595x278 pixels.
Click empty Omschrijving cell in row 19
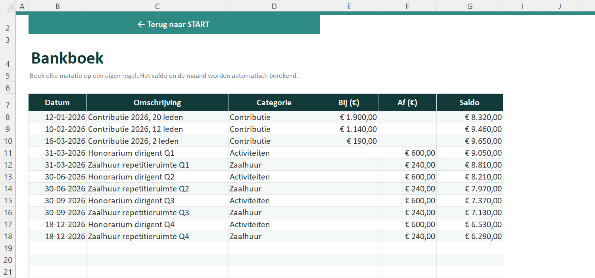click(x=157, y=248)
